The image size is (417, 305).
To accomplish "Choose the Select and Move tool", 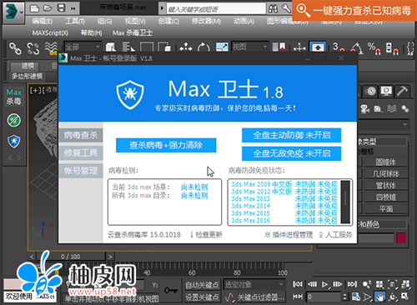I will point(186,47).
